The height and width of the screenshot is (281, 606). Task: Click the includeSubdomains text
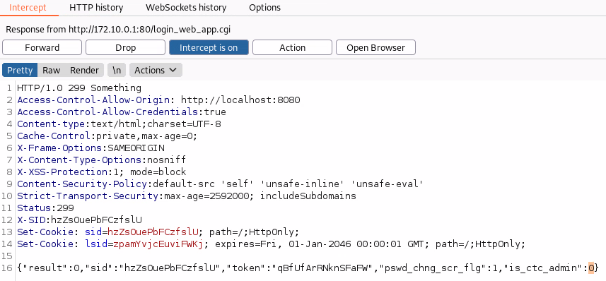[308, 196]
